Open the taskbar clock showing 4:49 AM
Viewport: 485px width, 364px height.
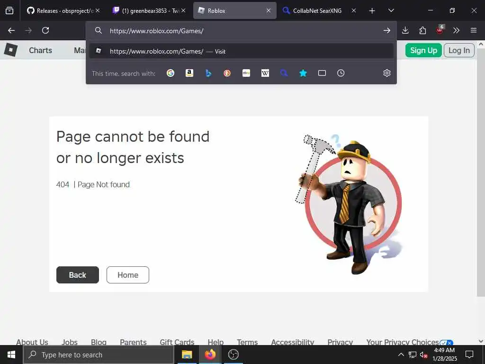[444, 355]
